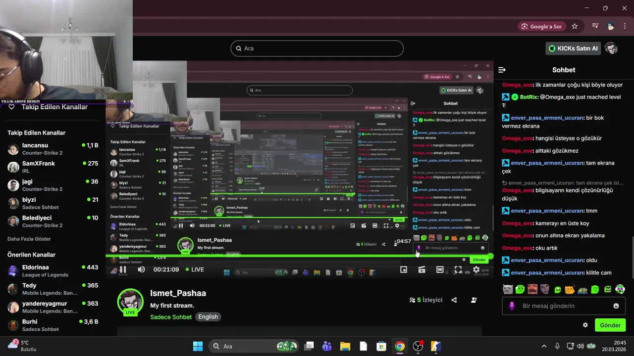Select the sleepy green blob emote
This screenshot has width=634, height=356.
point(595,289)
